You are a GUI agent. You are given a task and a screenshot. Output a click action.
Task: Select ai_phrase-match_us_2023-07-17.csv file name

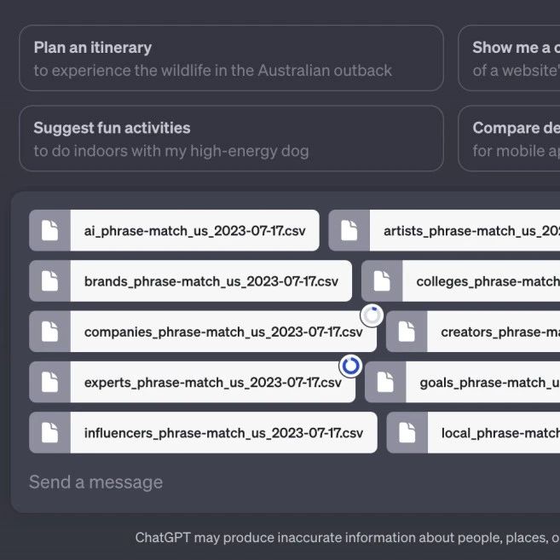pyautogui.click(x=194, y=231)
